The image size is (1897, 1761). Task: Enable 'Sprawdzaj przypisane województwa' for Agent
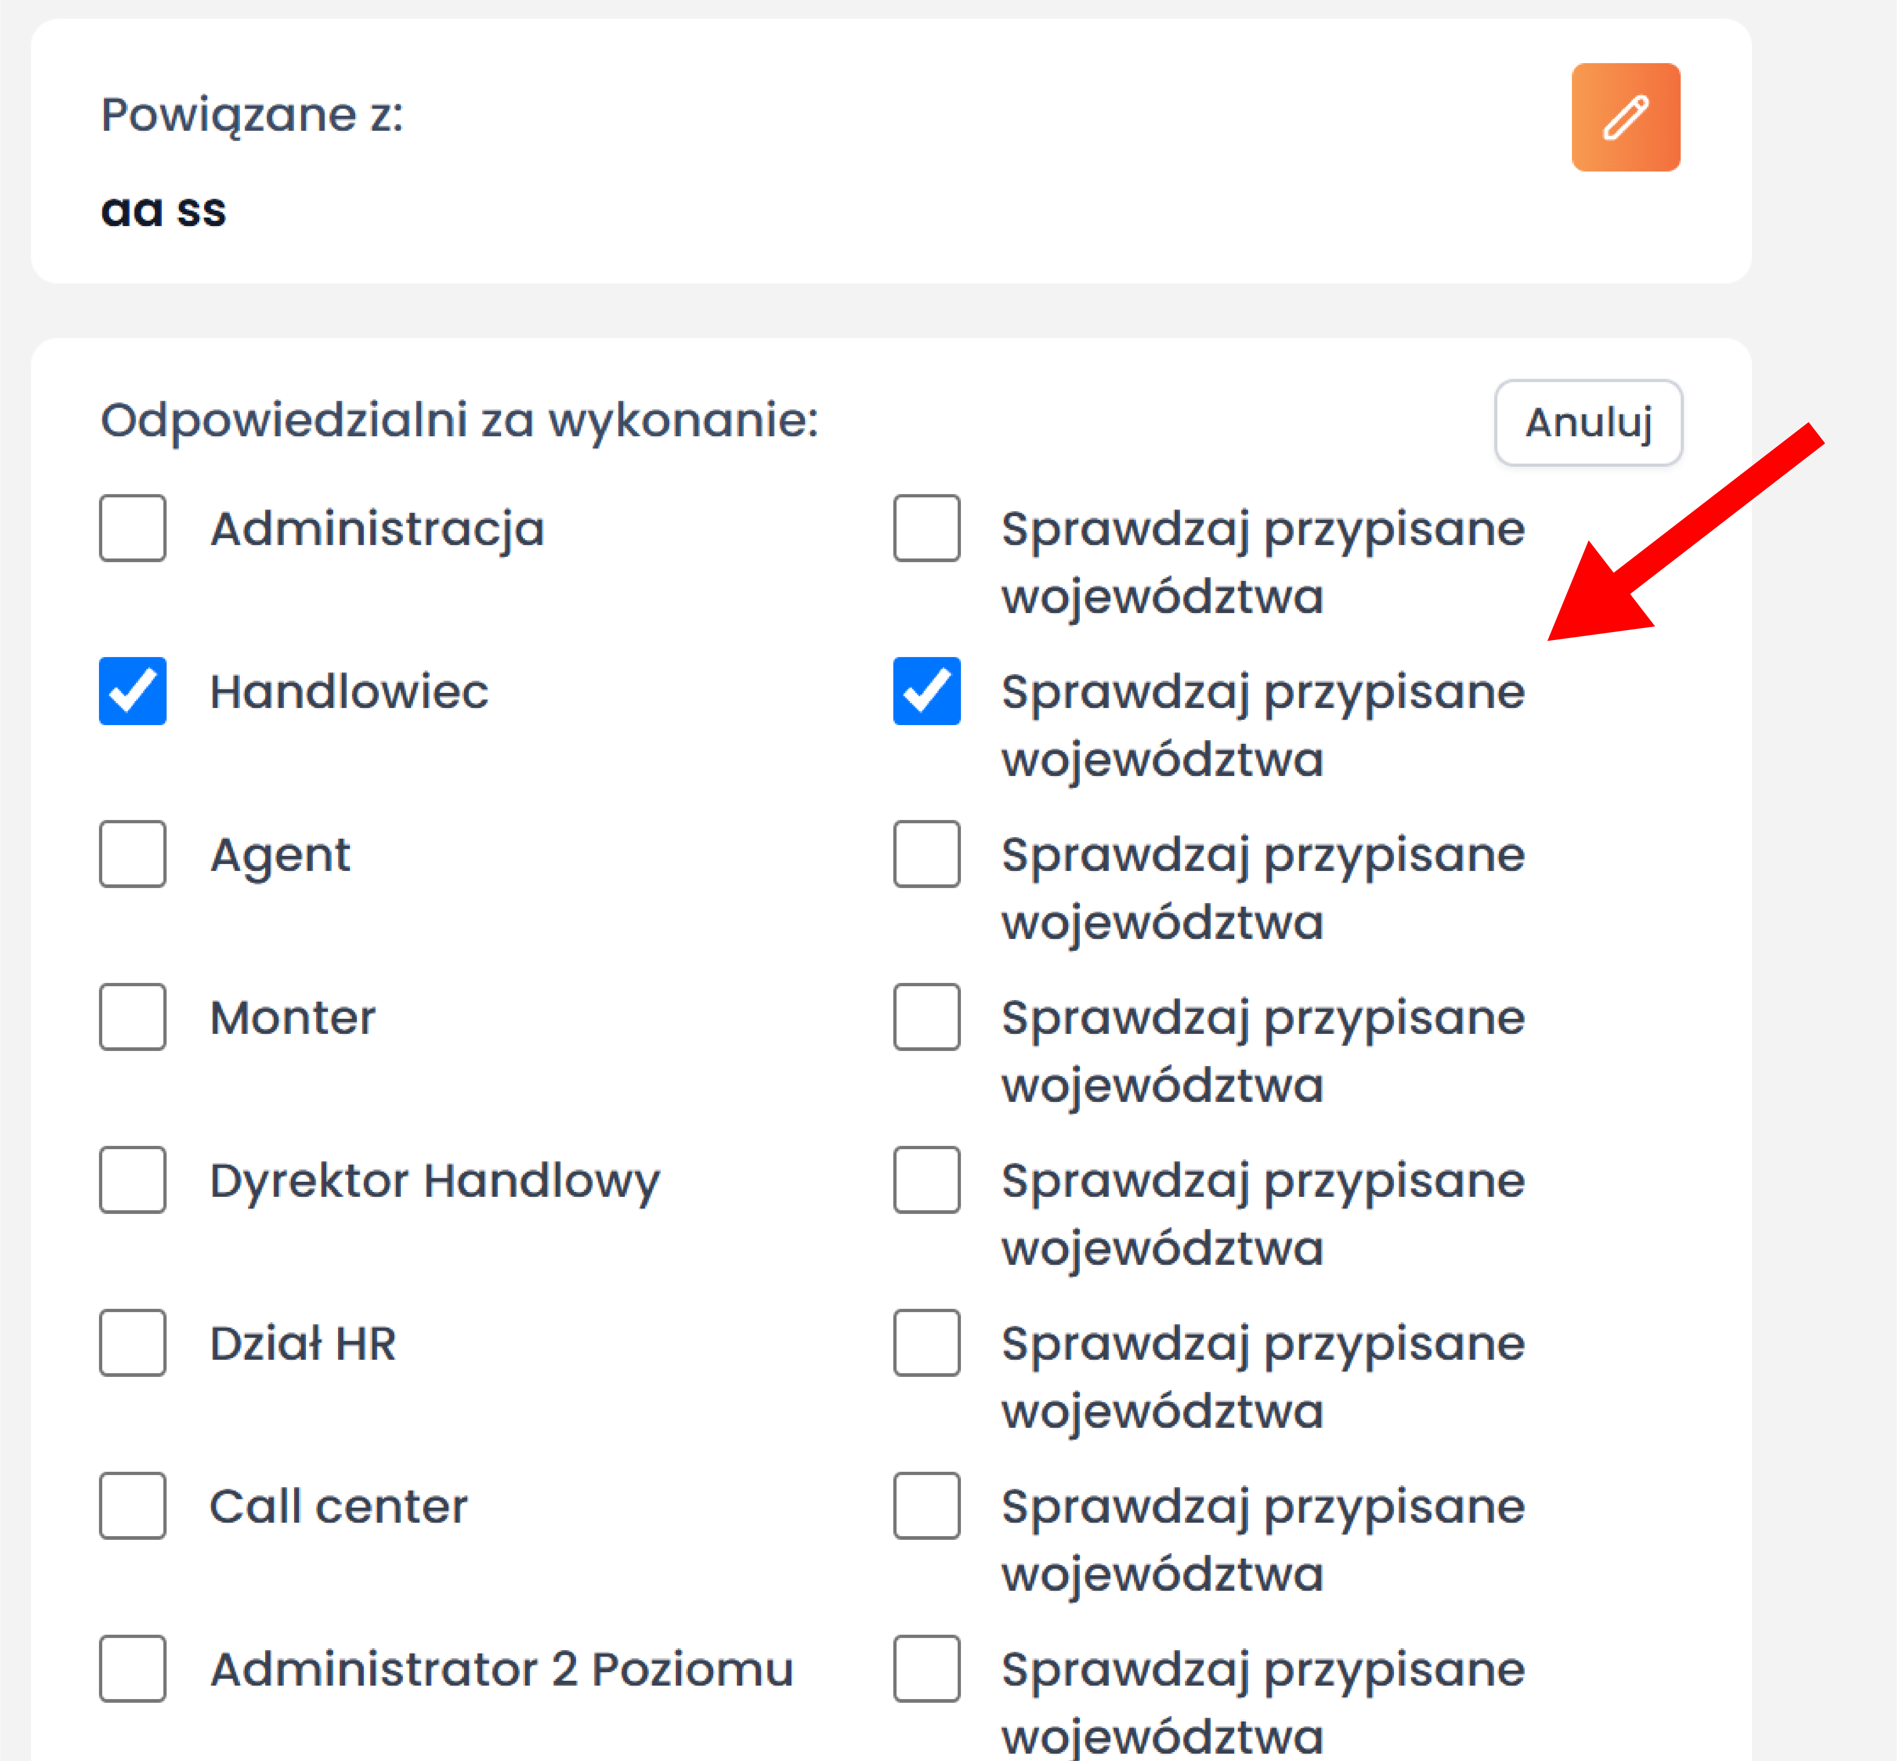coord(926,854)
